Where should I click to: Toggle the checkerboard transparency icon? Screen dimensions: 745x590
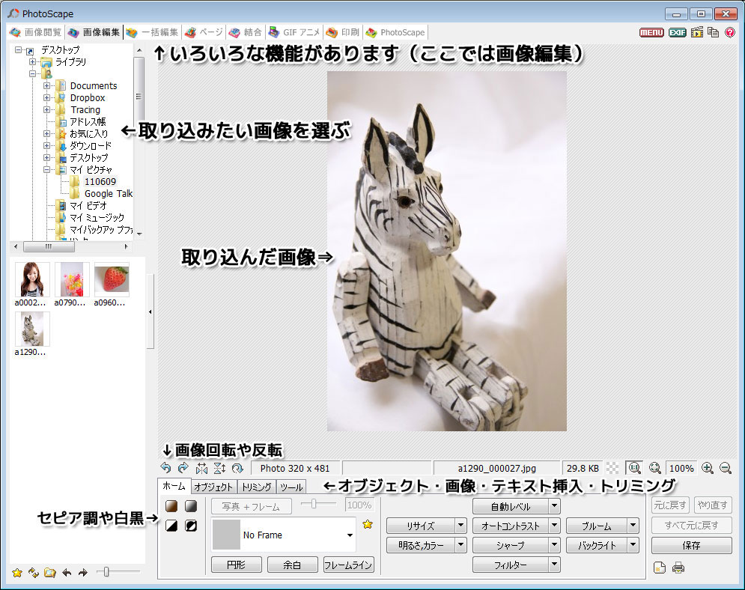coord(613,468)
